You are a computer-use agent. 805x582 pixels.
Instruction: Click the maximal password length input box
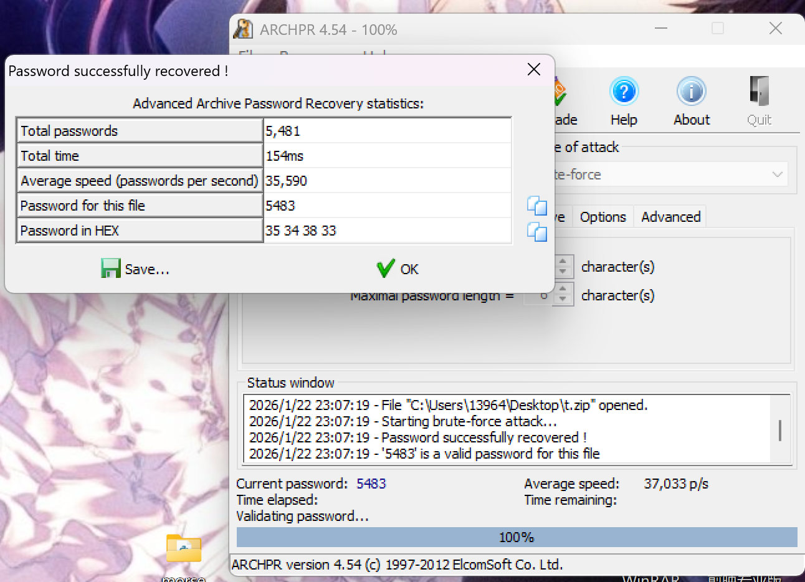point(540,295)
